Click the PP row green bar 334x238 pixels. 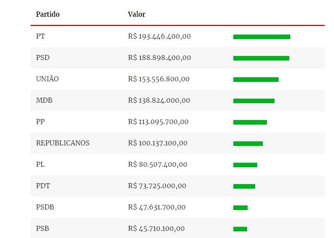click(x=250, y=122)
